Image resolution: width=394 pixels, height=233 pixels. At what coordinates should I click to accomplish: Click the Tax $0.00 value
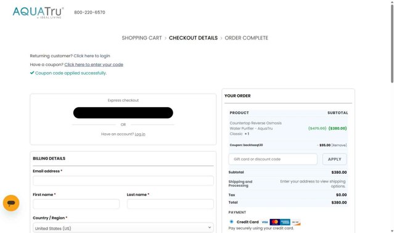tap(341, 195)
